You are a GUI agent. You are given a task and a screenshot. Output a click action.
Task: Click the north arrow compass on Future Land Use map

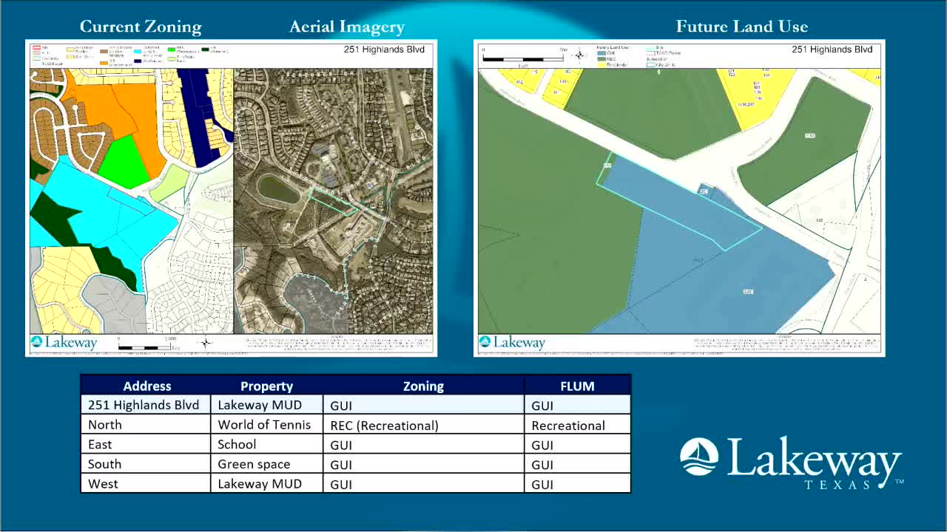579,55
